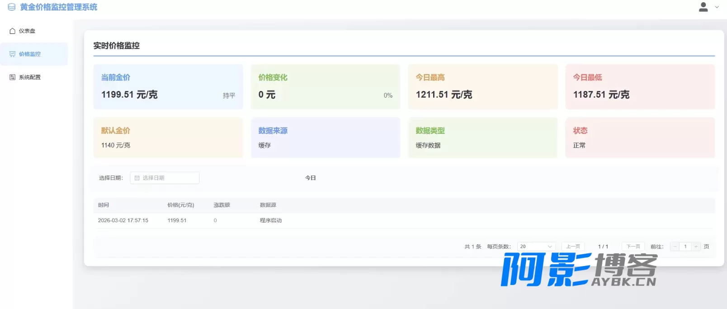Select the 价格监控 menu item
727x309 pixels.
[34, 54]
